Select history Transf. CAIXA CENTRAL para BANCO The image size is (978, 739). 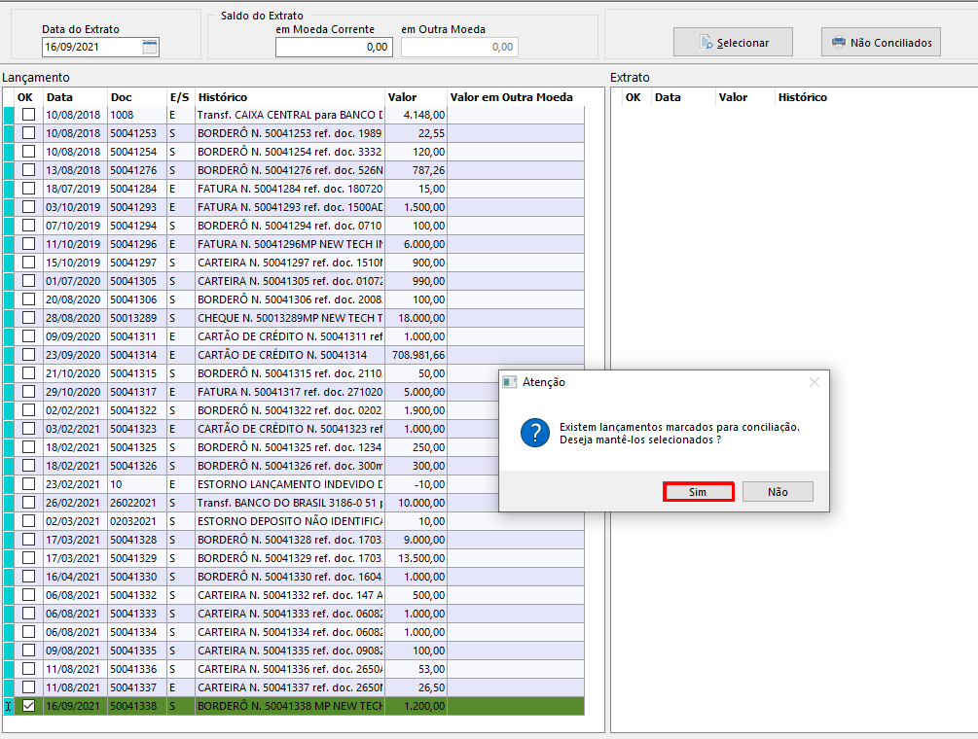(x=290, y=115)
